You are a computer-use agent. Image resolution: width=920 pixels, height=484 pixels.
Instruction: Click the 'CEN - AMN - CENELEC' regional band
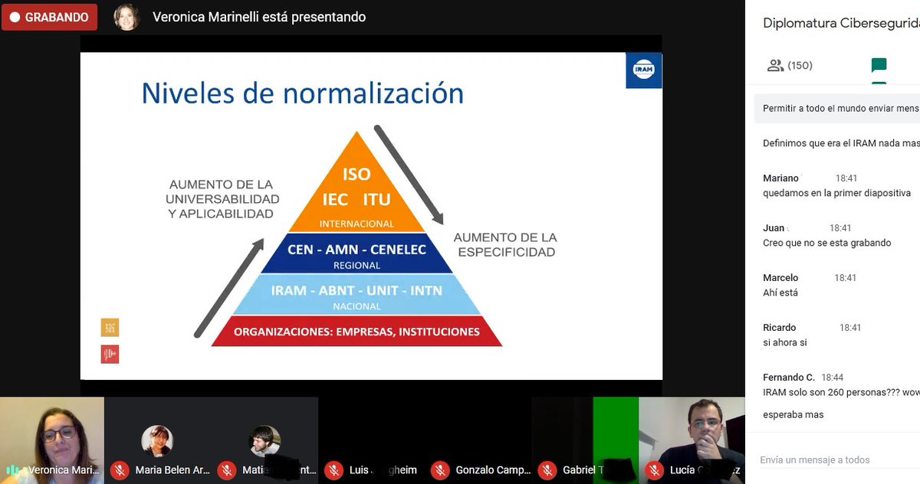pos(356,254)
